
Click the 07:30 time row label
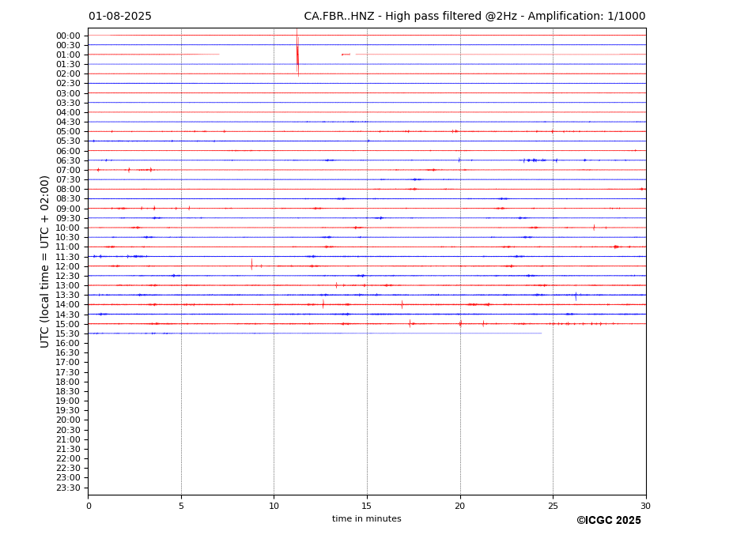click(x=68, y=180)
